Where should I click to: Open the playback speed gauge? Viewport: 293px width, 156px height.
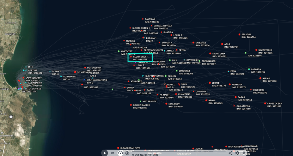tap(120, 153)
